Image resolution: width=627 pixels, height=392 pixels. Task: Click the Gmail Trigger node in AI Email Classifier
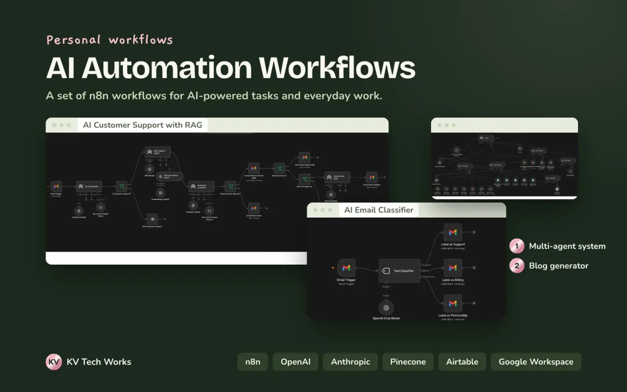click(346, 268)
